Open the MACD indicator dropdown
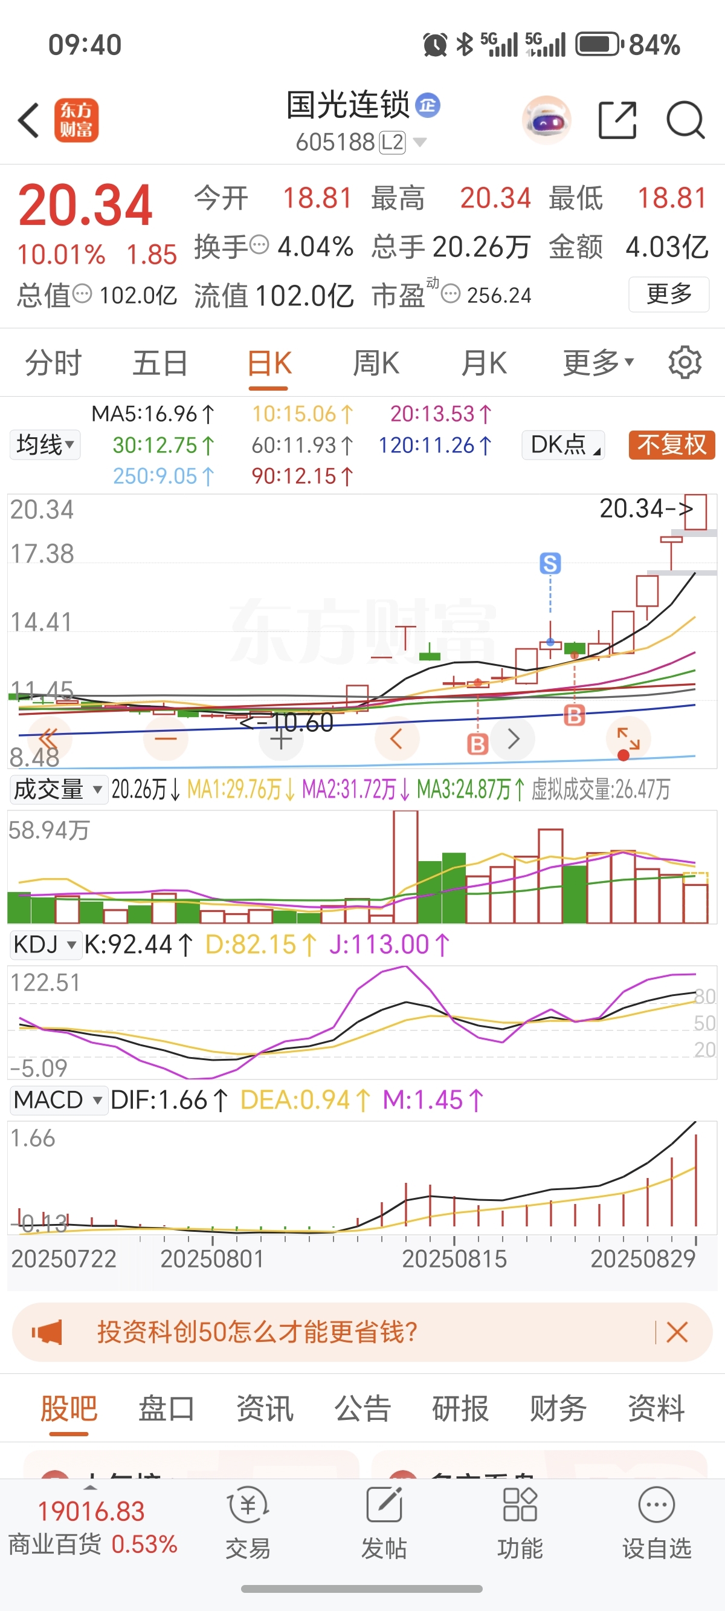 coord(59,1099)
